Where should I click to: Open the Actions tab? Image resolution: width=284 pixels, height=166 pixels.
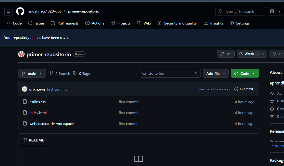click(x=95, y=23)
